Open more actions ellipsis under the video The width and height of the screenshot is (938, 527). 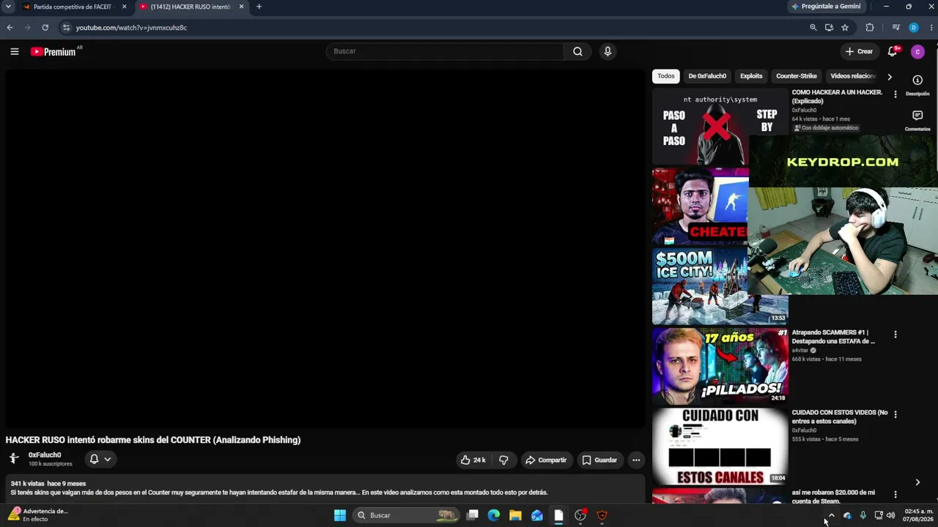click(636, 460)
